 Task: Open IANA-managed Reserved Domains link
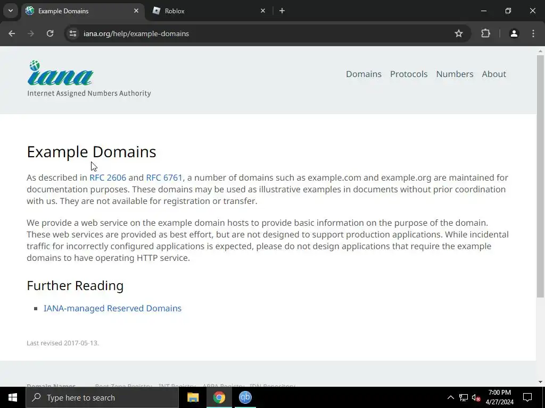[113, 309]
